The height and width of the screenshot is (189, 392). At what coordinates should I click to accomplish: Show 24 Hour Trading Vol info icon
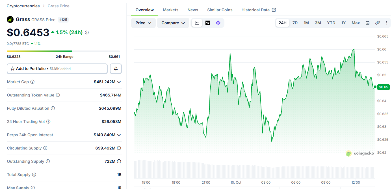(x=48, y=122)
